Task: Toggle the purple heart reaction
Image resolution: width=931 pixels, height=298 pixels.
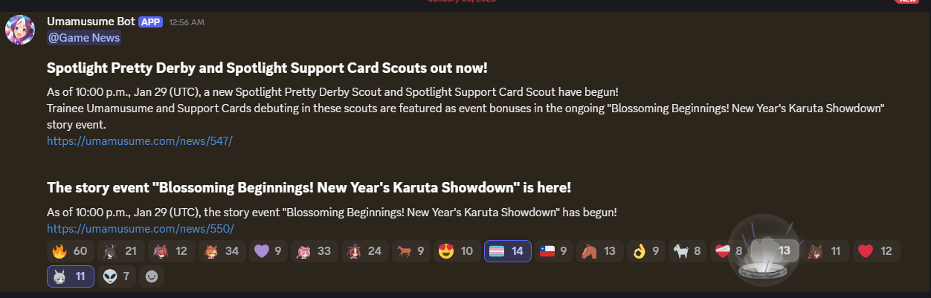Action: tap(268, 251)
